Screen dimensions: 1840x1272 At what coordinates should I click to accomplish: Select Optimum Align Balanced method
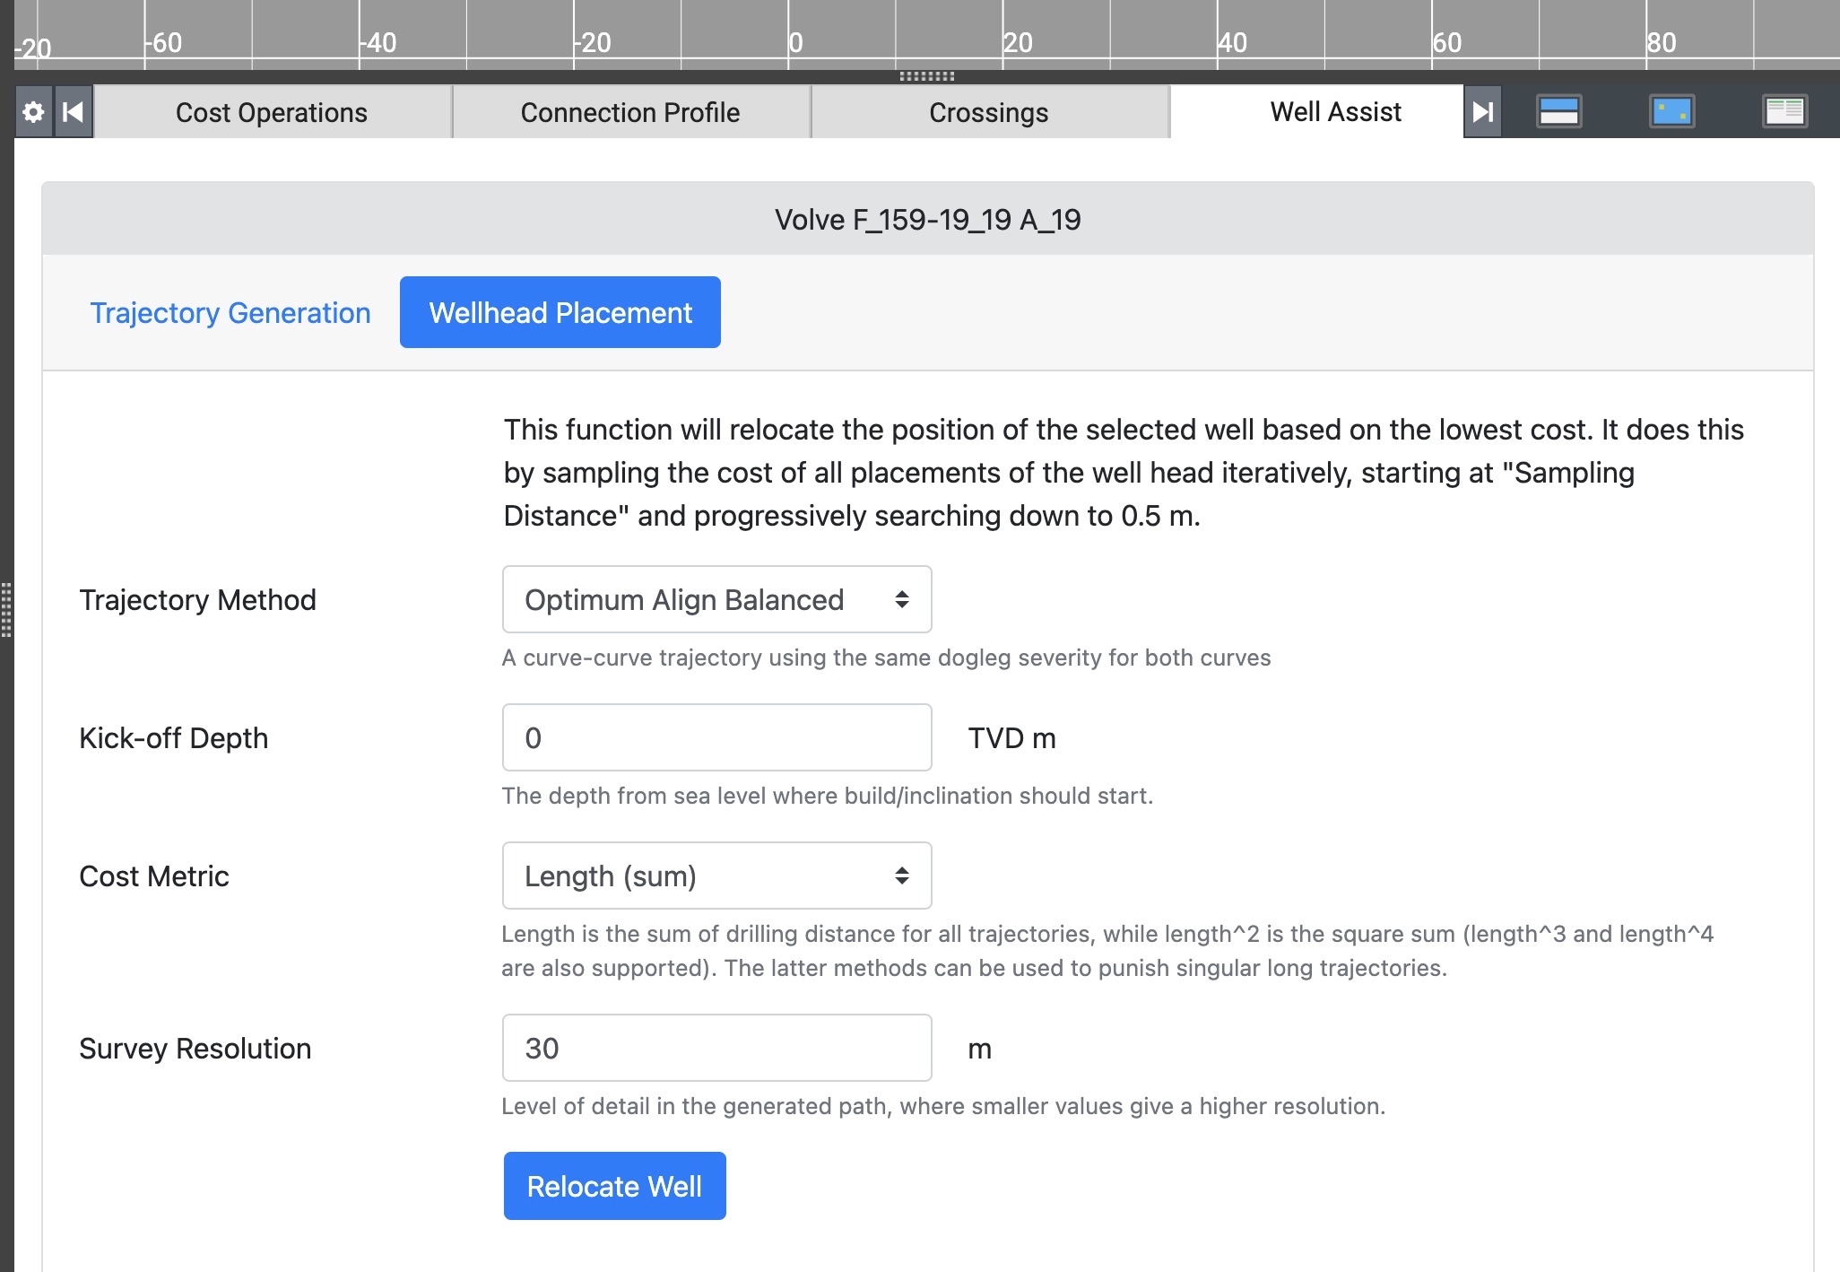point(715,599)
